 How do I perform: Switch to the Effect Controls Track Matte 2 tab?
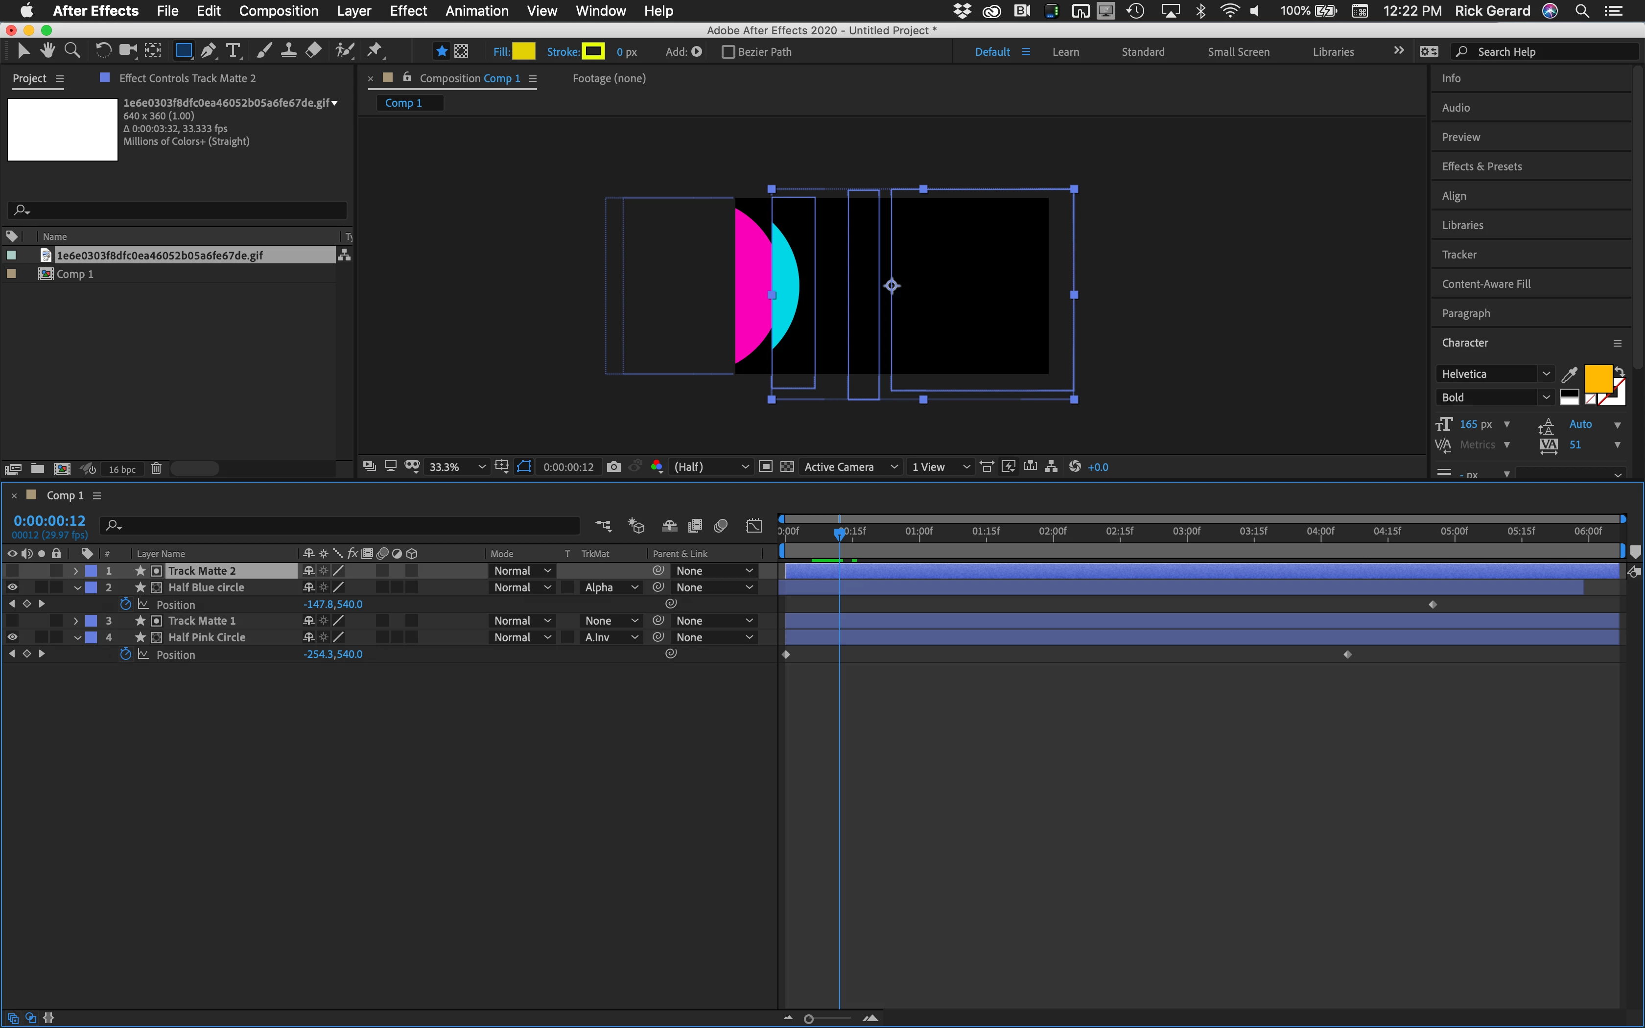pos(187,78)
